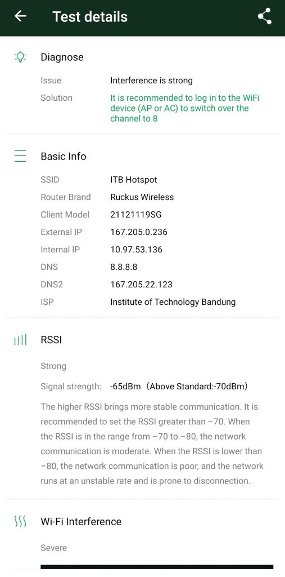285x577 pixels.
Task: Select the DNS value 8.8.8.8
Action: point(124,267)
